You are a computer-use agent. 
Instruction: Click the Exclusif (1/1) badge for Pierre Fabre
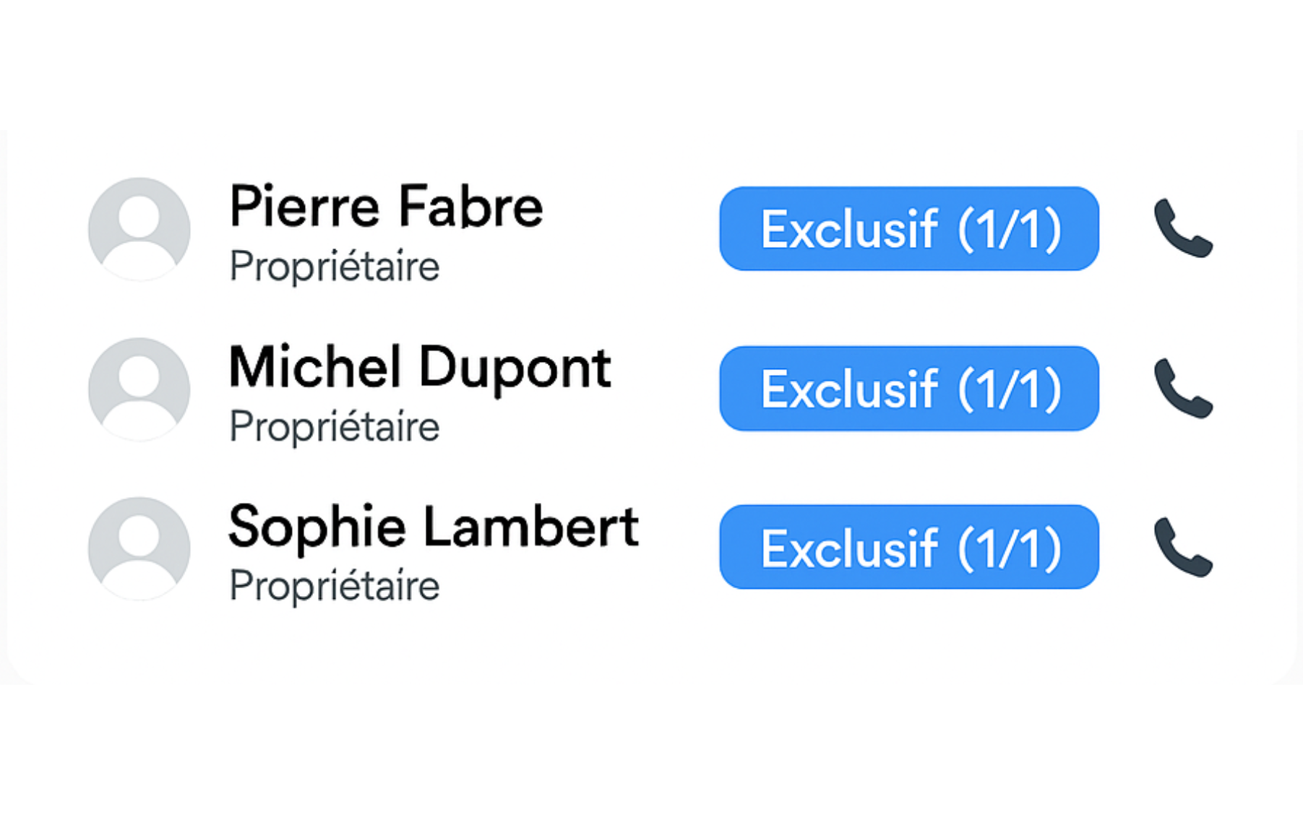(x=908, y=228)
